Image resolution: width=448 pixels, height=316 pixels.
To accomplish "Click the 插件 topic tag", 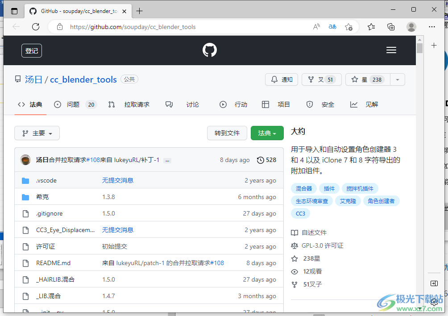I will (x=329, y=188).
